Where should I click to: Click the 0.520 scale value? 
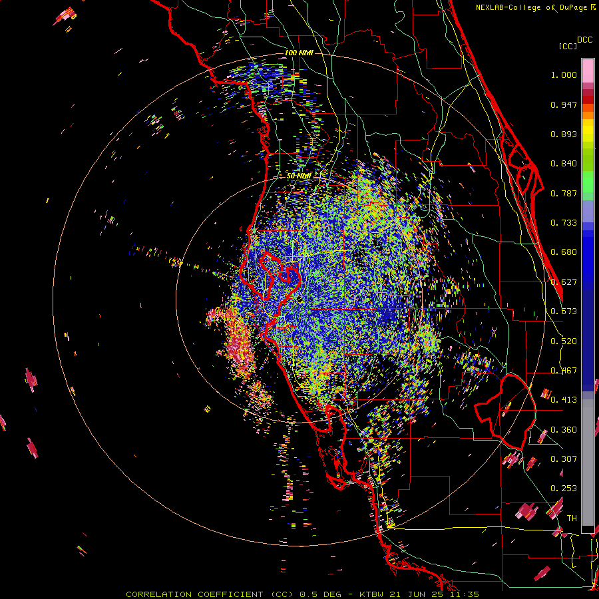click(x=564, y=341)
